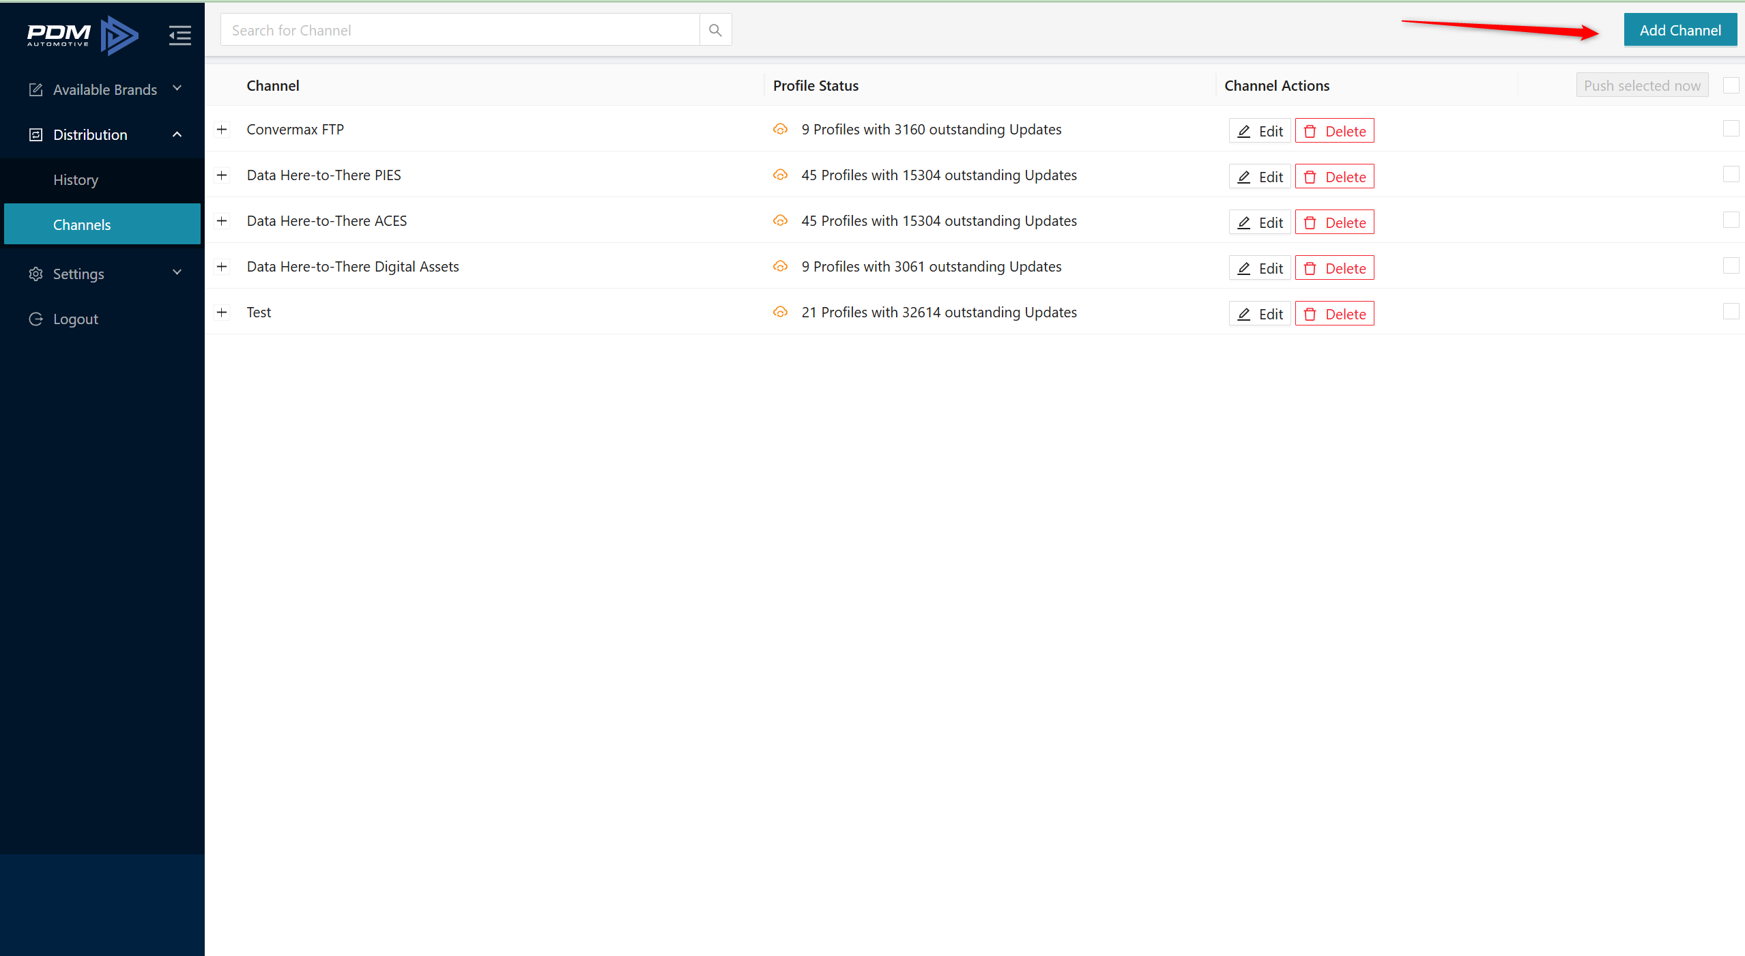Viewport: 1745px width, 956px height.
Task: Select the Channels menu item
Action: pyautogui.click(x=82, y=224)
